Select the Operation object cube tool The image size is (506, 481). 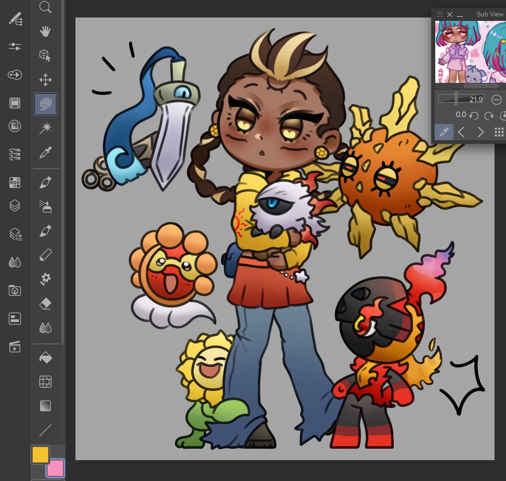pos(45,55)
